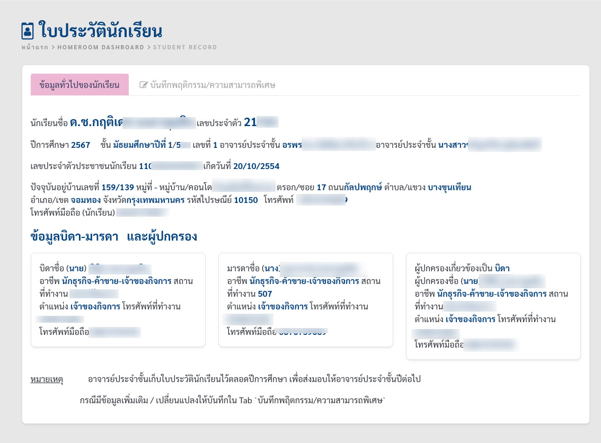Viewport: 601px width, 443px height.
Task: Click the mother's workplace value 507
Action: (x=265, y=294)
